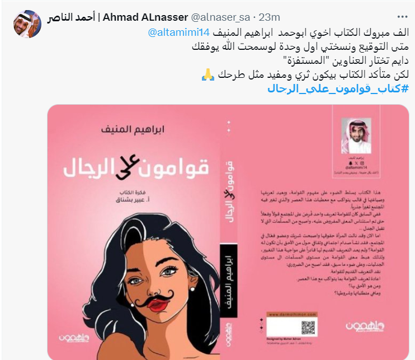The height and width of the screenshot is (360, 415).
Task: Click the author's headshot on back cover
Action: (x=356, y=136)
